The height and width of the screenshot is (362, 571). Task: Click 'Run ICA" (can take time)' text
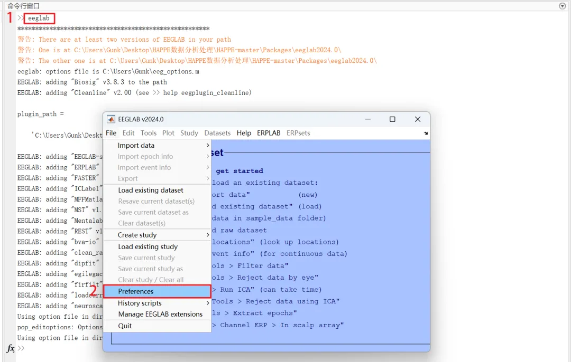[x=271, y=290]
